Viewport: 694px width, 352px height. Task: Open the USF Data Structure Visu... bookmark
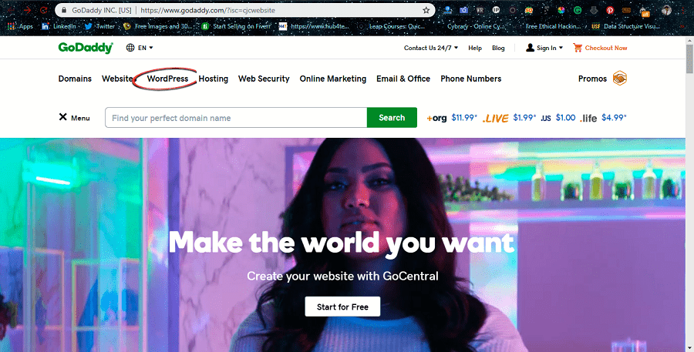625,26
